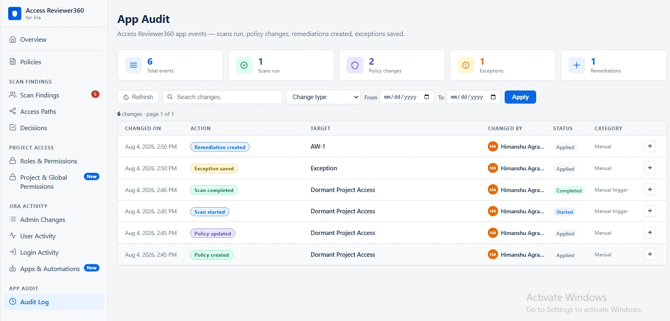Click the Scan Findings red count badge
The height and width of the screenshot is (321, 670).
pos(95,94)
